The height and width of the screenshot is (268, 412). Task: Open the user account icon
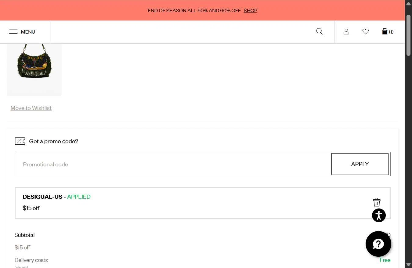(346, 31)
